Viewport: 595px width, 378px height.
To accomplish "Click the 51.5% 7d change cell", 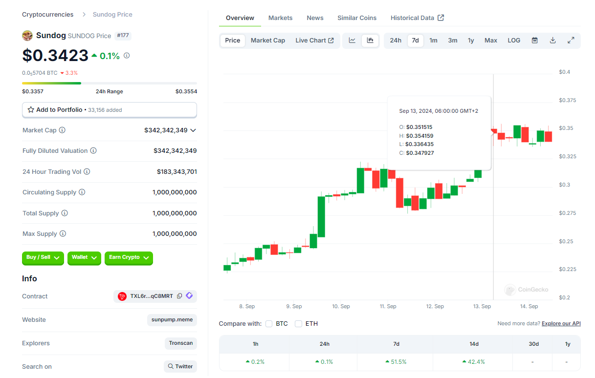I will tap(396, 362).
